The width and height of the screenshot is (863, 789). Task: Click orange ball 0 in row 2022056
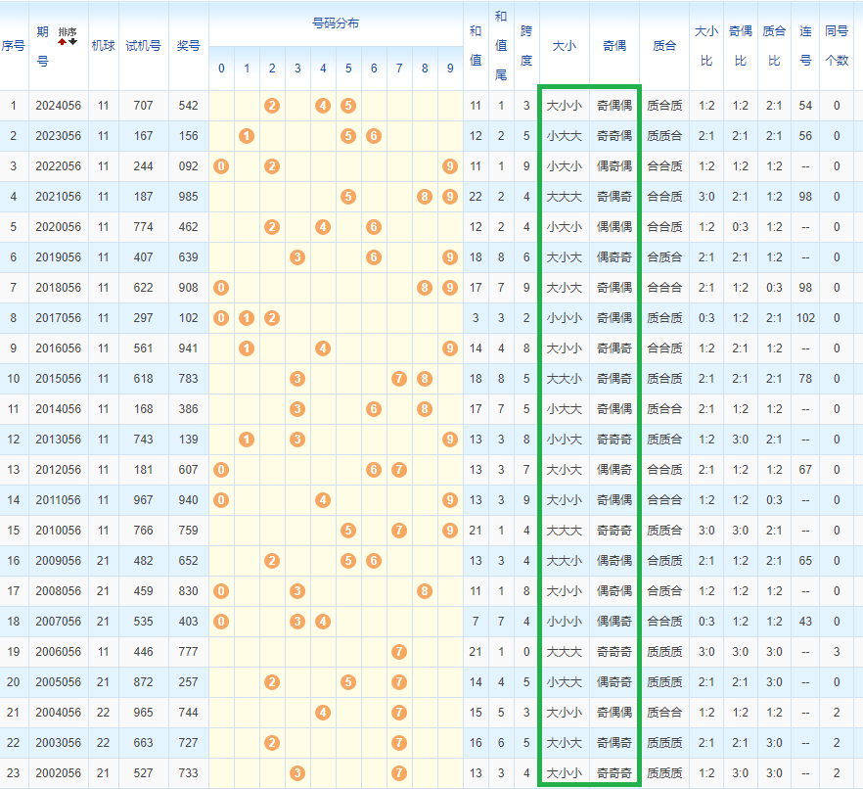click(x=221, y=166)
